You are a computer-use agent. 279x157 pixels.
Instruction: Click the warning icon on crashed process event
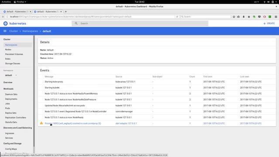(41, 123)
